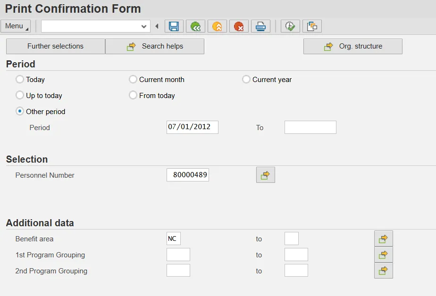Click the Save icon in toolbar
This screenshot has height=296, width=436.
(174, 26)
